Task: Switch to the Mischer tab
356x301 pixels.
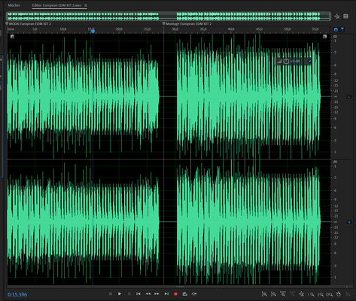Action: click(x=14, y=5)
